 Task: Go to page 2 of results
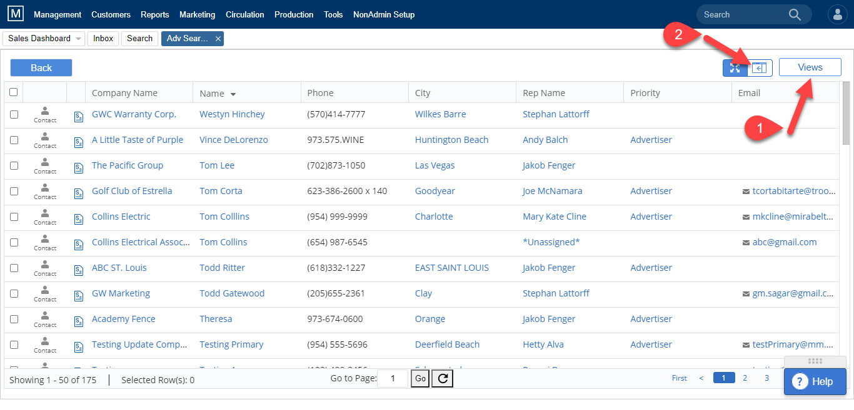point(745,378)
